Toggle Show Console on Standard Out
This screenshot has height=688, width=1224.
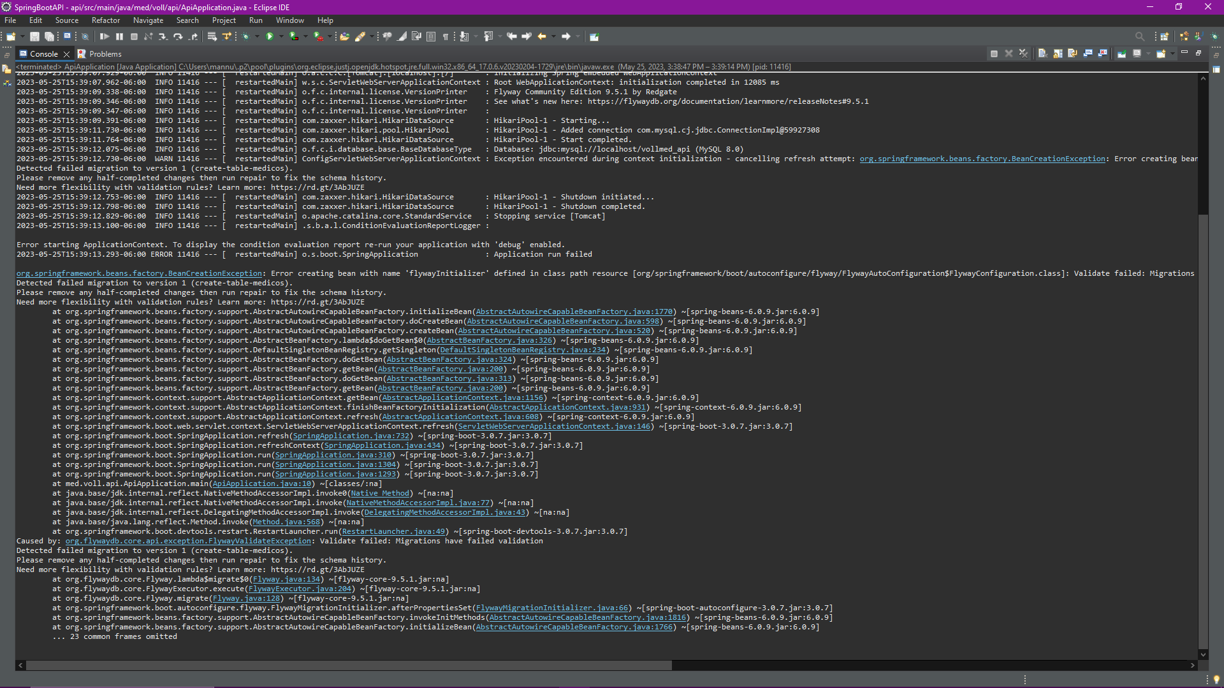1088,54
